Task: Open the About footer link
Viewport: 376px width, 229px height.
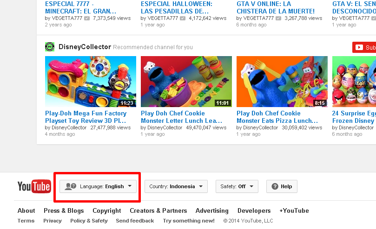Action: click(26, 210)
